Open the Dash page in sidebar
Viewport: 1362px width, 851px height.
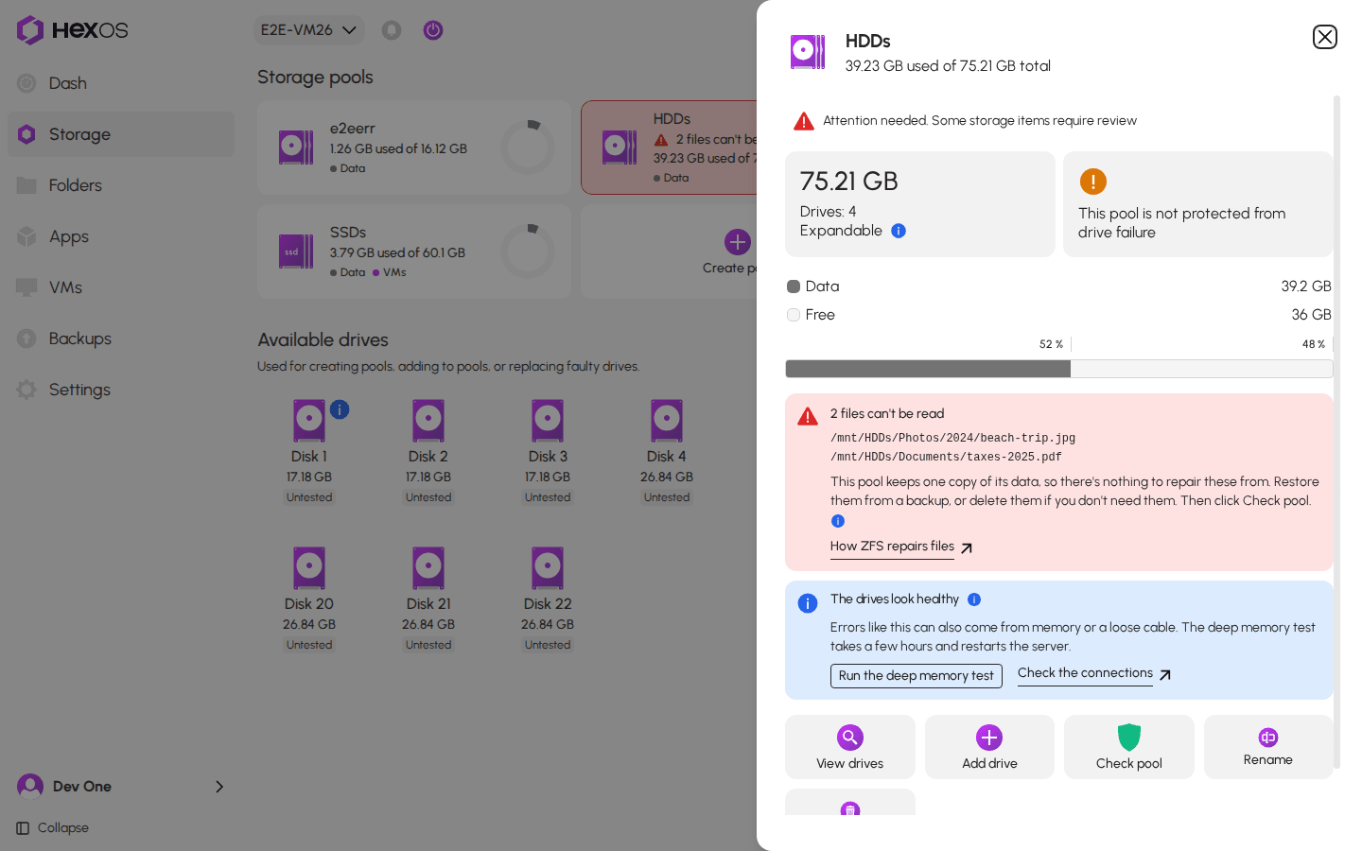click(x=121, y=83)
